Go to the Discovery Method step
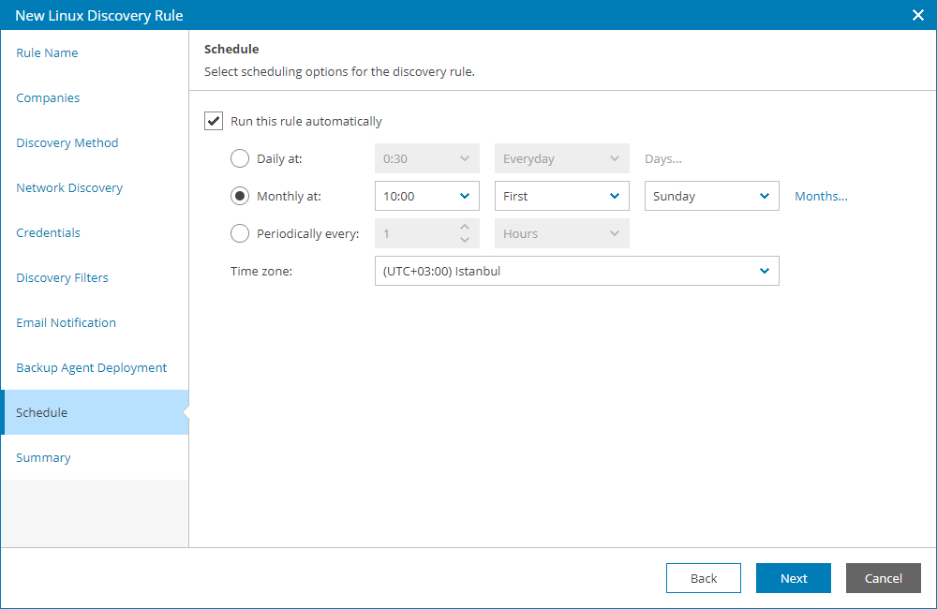 (x=67, y=142)
